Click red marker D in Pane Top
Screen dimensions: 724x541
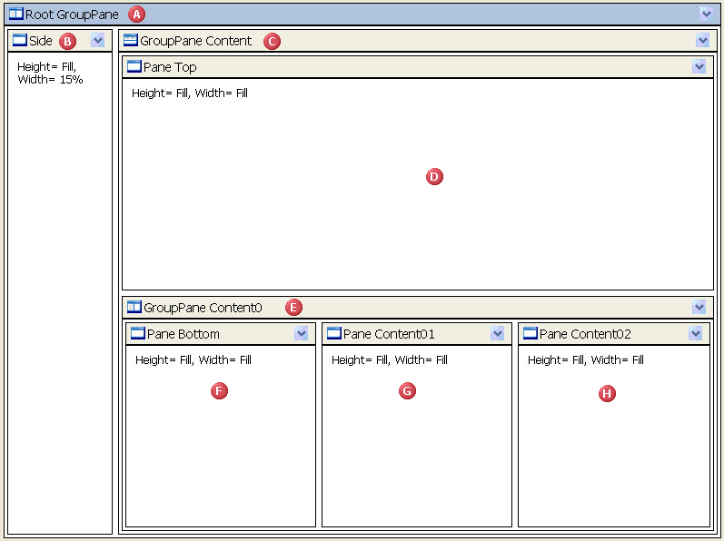pos(434,177)
